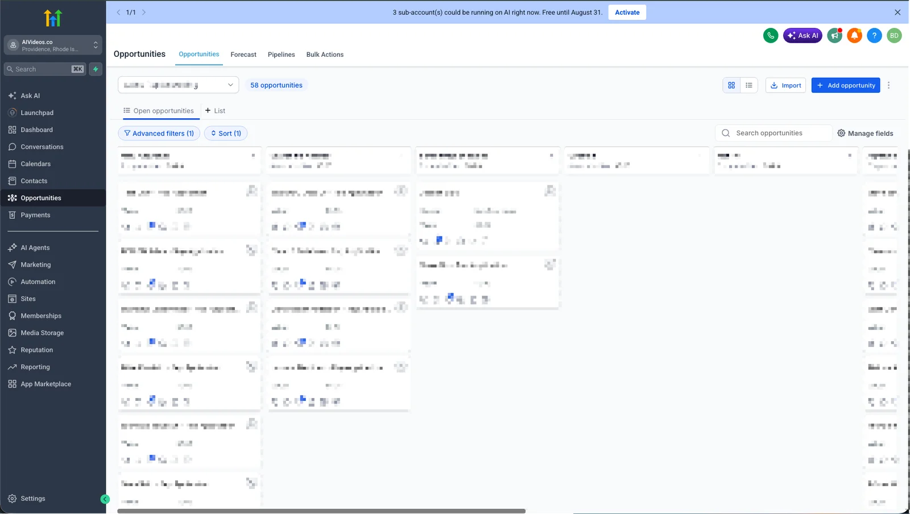Select the Pipelines tab

pos(281,55)
